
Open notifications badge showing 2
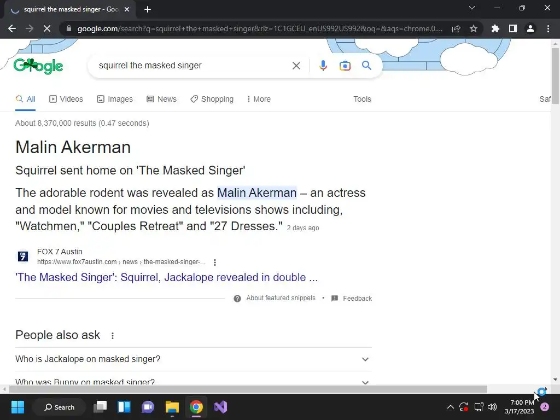coord(545,407)
